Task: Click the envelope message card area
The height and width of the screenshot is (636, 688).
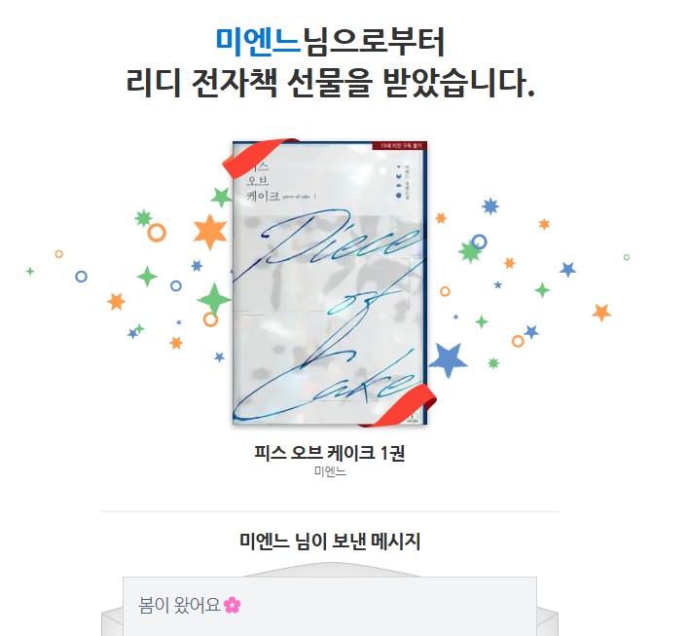Action: 330,606
